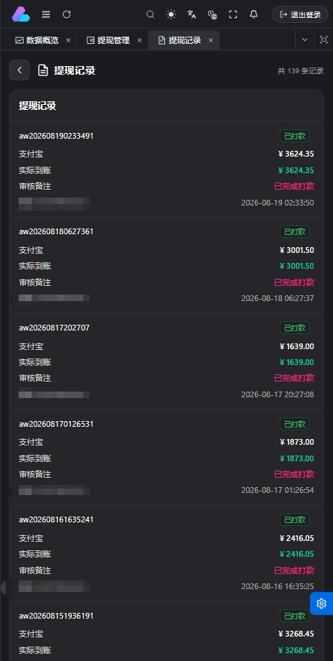Go back using the left chevron button

20,70
